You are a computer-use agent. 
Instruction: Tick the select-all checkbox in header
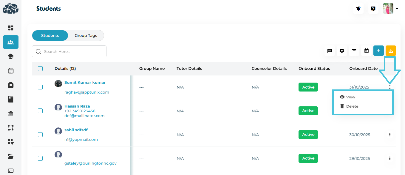(40, 69)
